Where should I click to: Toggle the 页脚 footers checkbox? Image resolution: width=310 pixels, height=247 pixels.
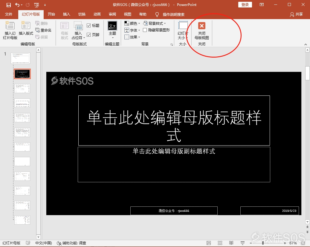pos(93,35)
